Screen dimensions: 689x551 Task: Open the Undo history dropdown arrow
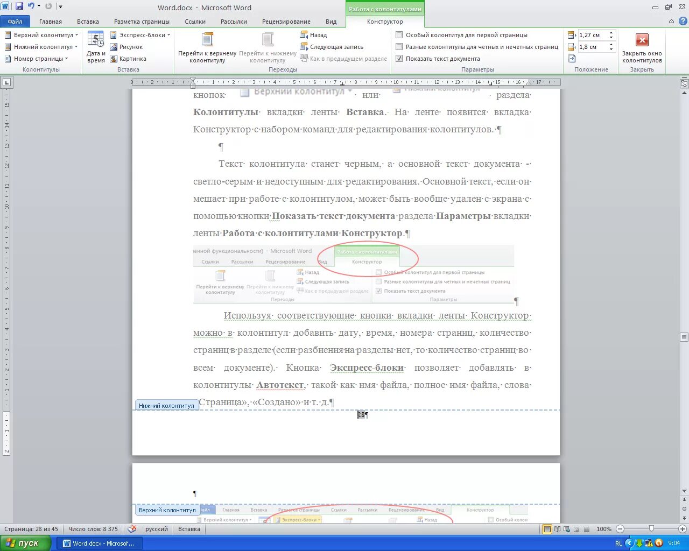pyautogui.click(x=39, y=6)
